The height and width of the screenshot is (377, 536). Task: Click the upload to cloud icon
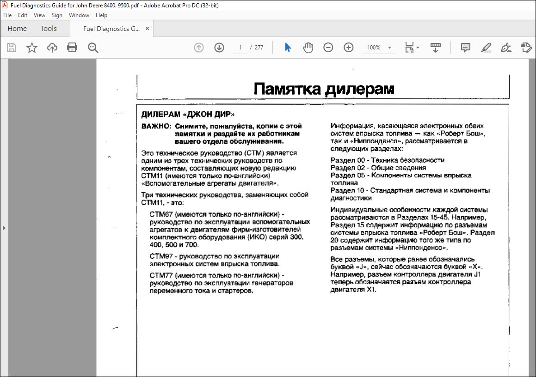click(x=52, y=48)
